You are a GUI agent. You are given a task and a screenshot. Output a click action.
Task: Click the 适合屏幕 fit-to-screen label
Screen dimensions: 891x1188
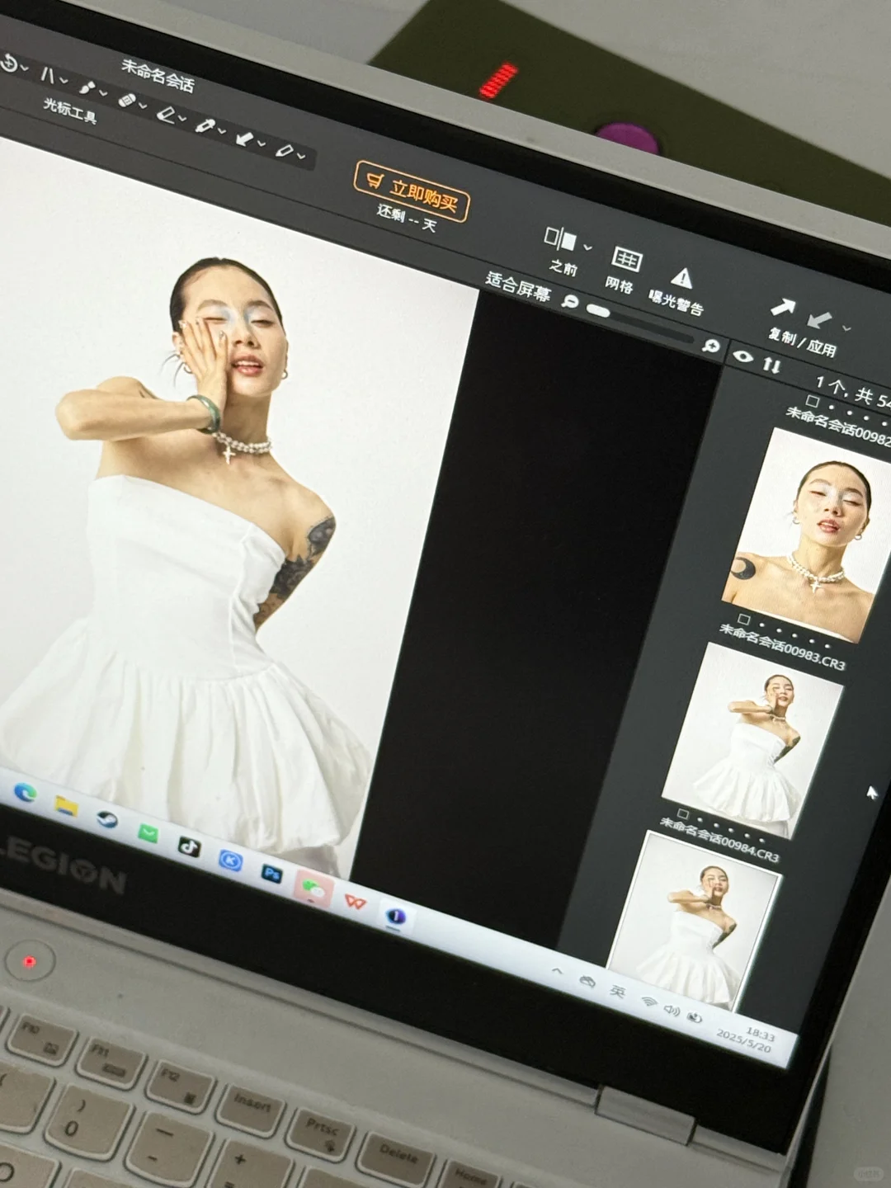518,285
